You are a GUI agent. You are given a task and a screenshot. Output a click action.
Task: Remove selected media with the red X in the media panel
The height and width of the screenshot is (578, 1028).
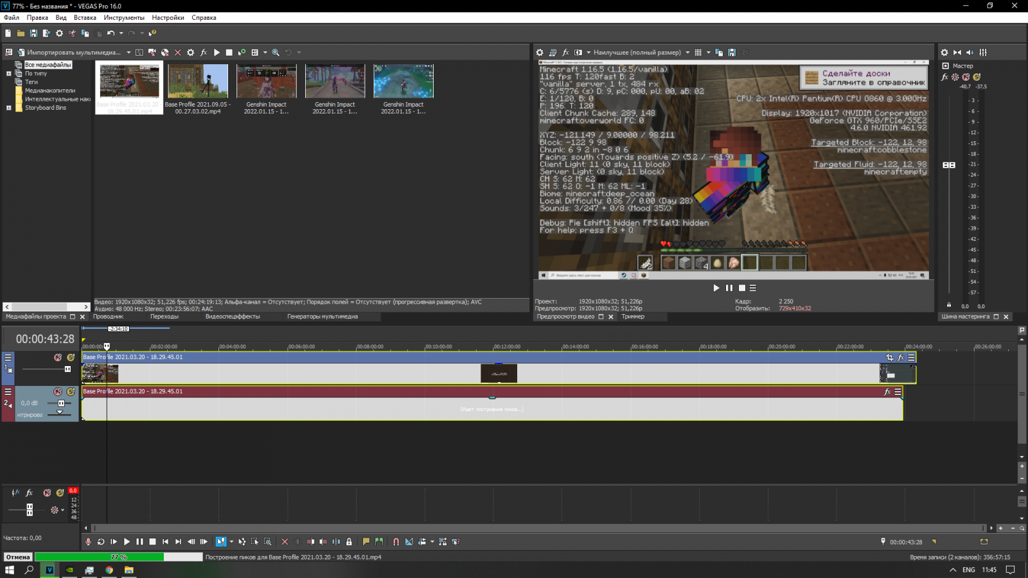click(x=178, y=53)
